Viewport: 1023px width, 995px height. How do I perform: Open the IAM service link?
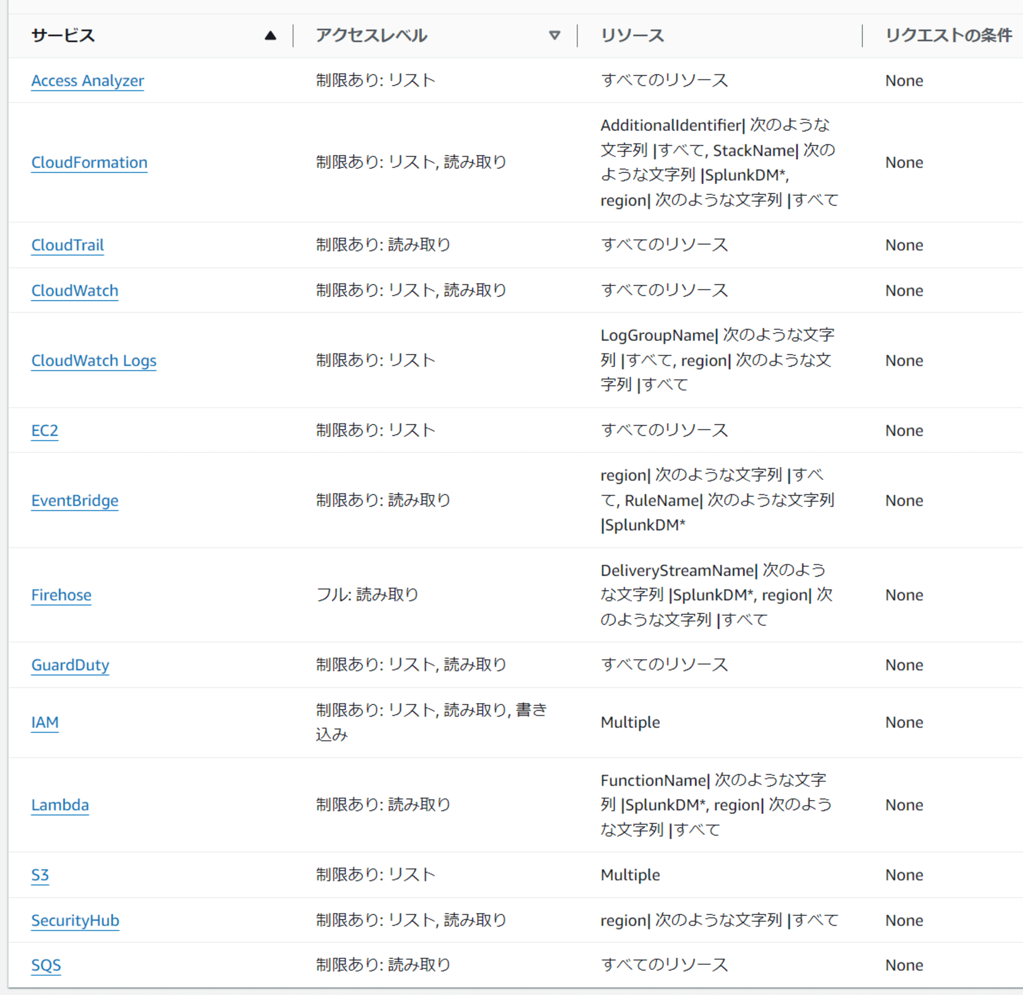tap(45, 723)
